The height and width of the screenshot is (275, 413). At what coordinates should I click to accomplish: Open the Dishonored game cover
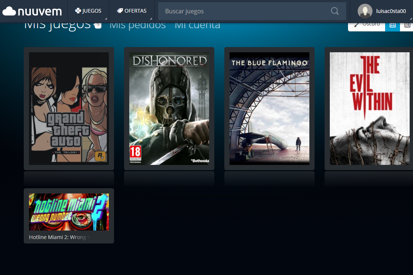[x=169, y=109]
